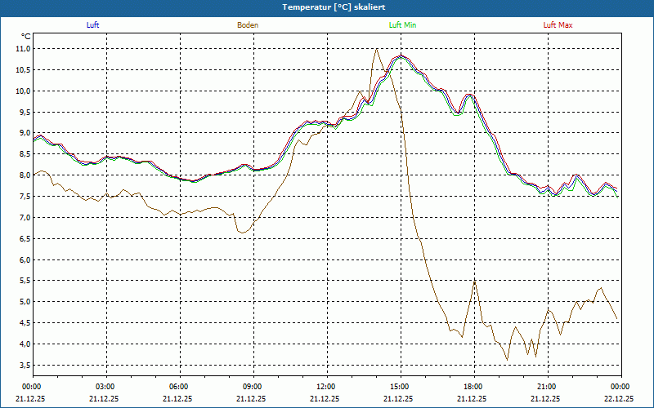Click the y-axis value 8,5
Screen dimensions: 654x408
tap(25, 154)
